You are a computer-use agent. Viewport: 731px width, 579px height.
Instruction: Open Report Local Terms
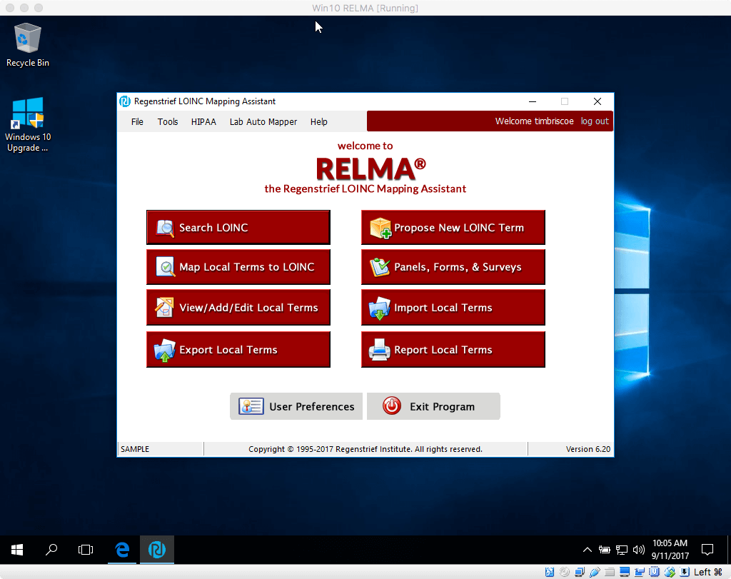pyautogui.click(x=453, y=350)
